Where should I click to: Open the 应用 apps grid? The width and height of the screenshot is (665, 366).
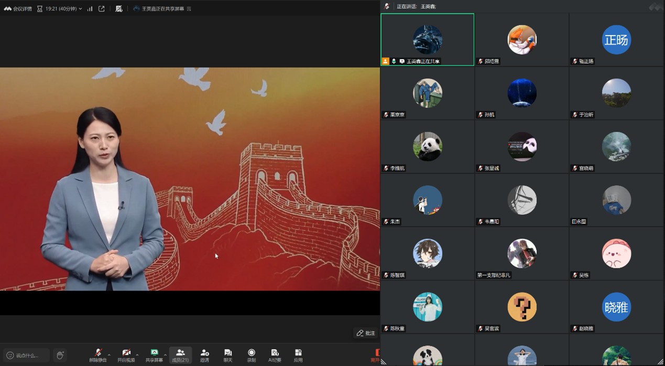(x=298, y=355)
